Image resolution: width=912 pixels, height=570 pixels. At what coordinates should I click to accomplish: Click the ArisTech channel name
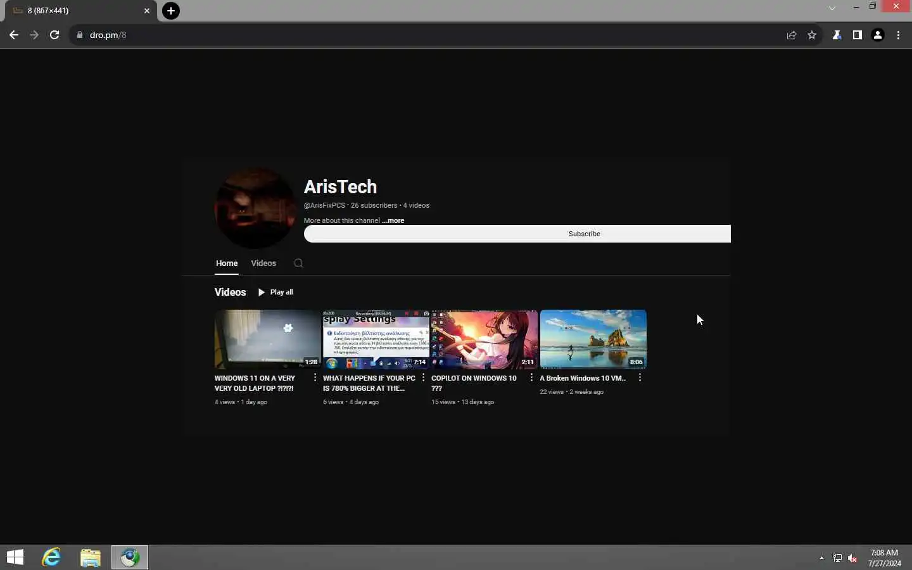pos(340,187)
